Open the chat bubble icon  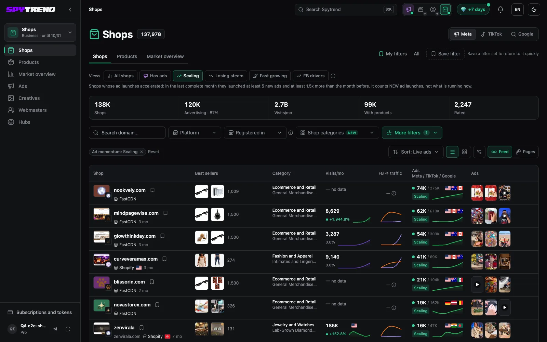coord(68,329)
